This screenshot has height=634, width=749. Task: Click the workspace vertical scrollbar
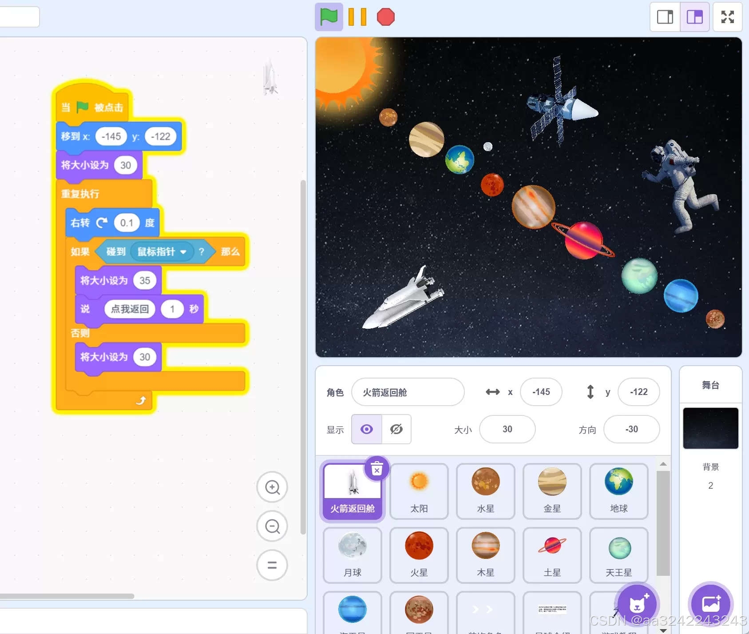(x=303, y=357)
